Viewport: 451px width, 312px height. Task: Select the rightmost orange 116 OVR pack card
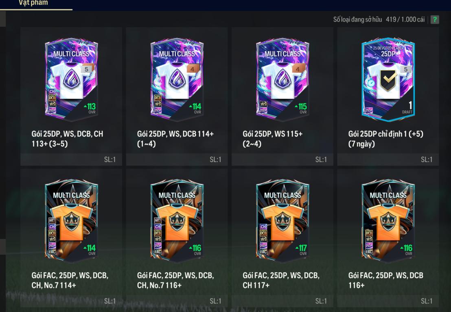pos(388,221)
